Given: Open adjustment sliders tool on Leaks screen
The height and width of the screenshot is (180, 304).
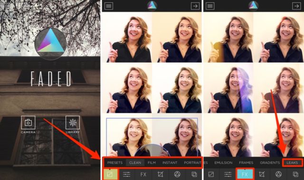Looking at the screenshot, I should pos(228,174).
